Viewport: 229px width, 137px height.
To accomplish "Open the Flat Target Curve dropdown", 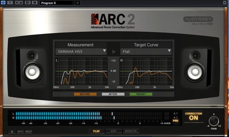I will click(x=146, y=52).
